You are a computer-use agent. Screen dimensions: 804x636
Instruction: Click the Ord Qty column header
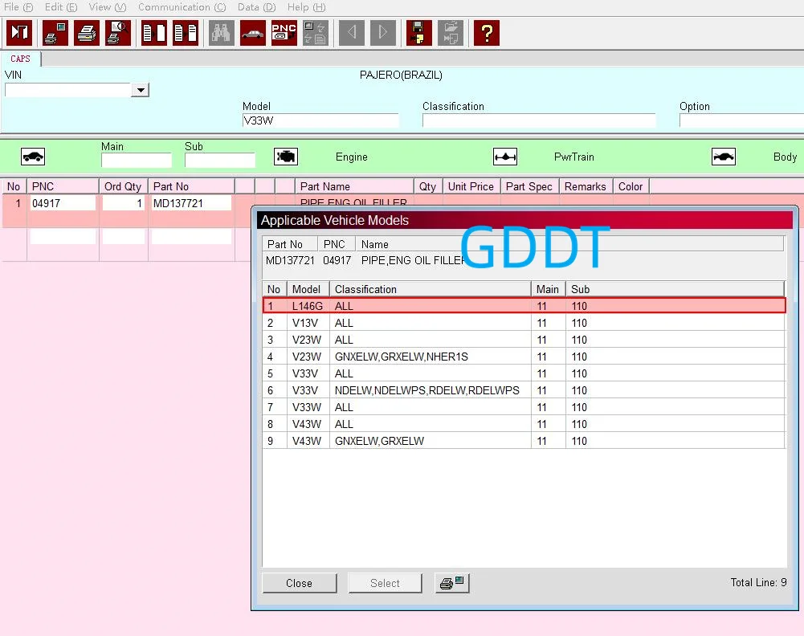(123, 186)
